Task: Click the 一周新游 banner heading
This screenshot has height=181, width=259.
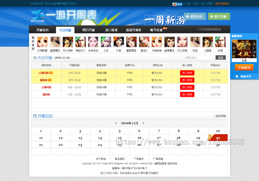Action: tap(165, 20)
